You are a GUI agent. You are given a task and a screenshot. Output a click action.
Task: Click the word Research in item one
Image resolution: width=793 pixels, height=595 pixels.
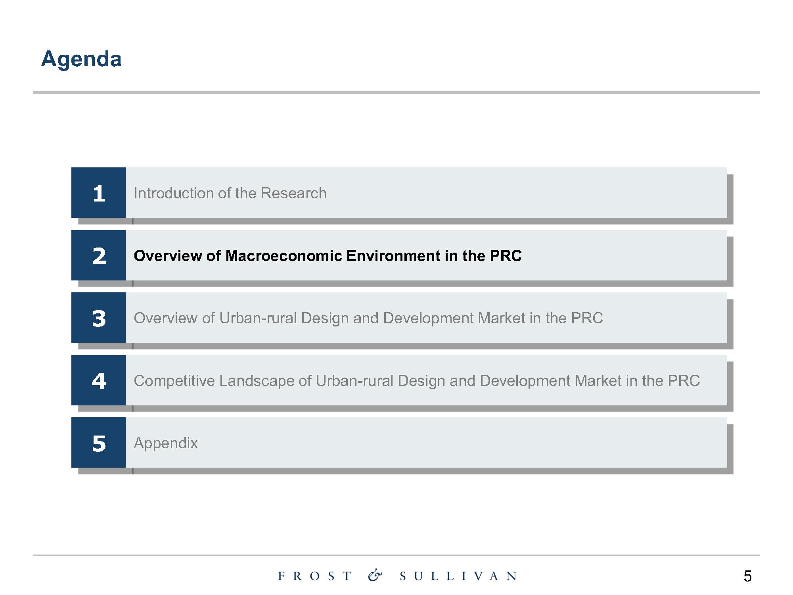293,193
